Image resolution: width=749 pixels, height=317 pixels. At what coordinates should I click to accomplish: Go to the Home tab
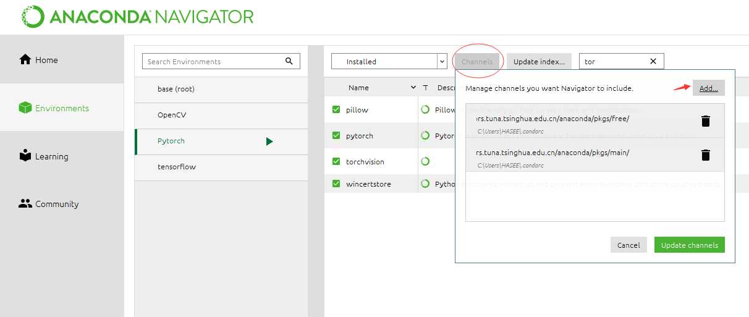[x=62, y=59]
